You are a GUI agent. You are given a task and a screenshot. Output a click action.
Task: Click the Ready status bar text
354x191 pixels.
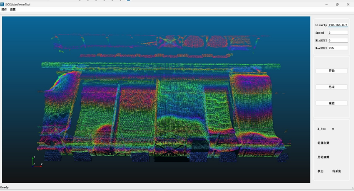(5, 187)
